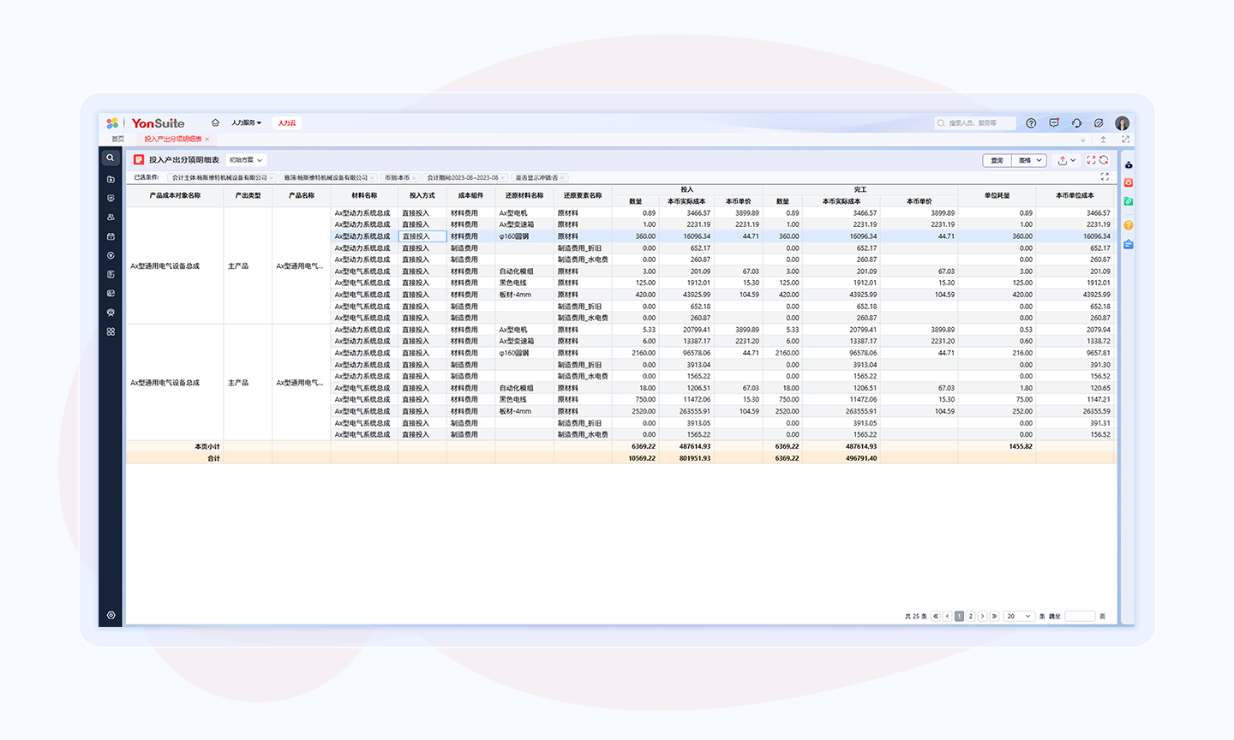
Task: Click the red fullscreen icon beside refresh
Action: 1091,160
